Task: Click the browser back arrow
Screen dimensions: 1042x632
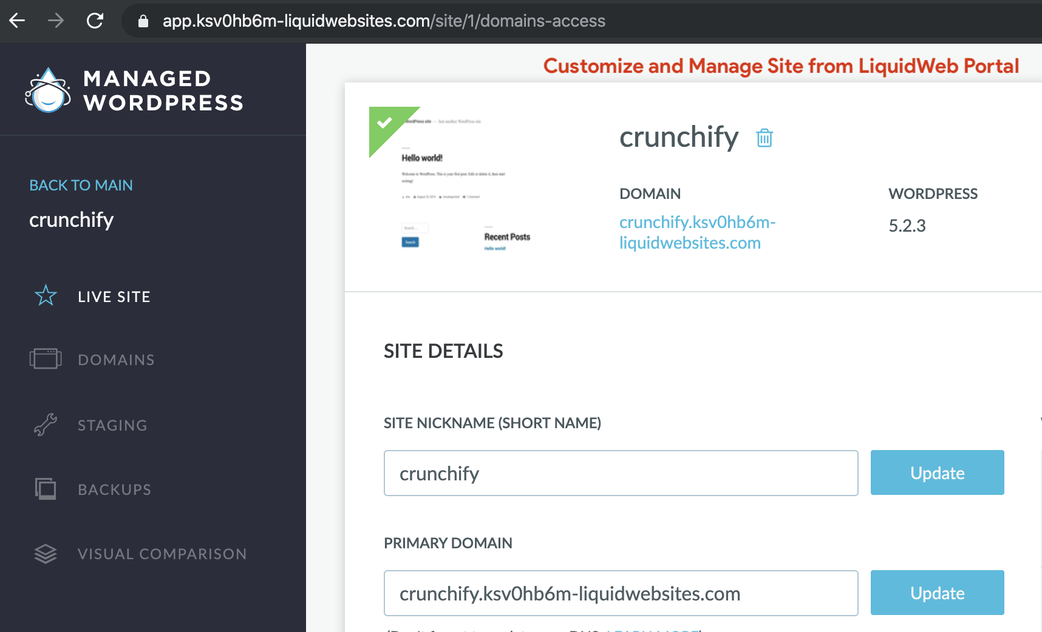Action: [17, 21]
